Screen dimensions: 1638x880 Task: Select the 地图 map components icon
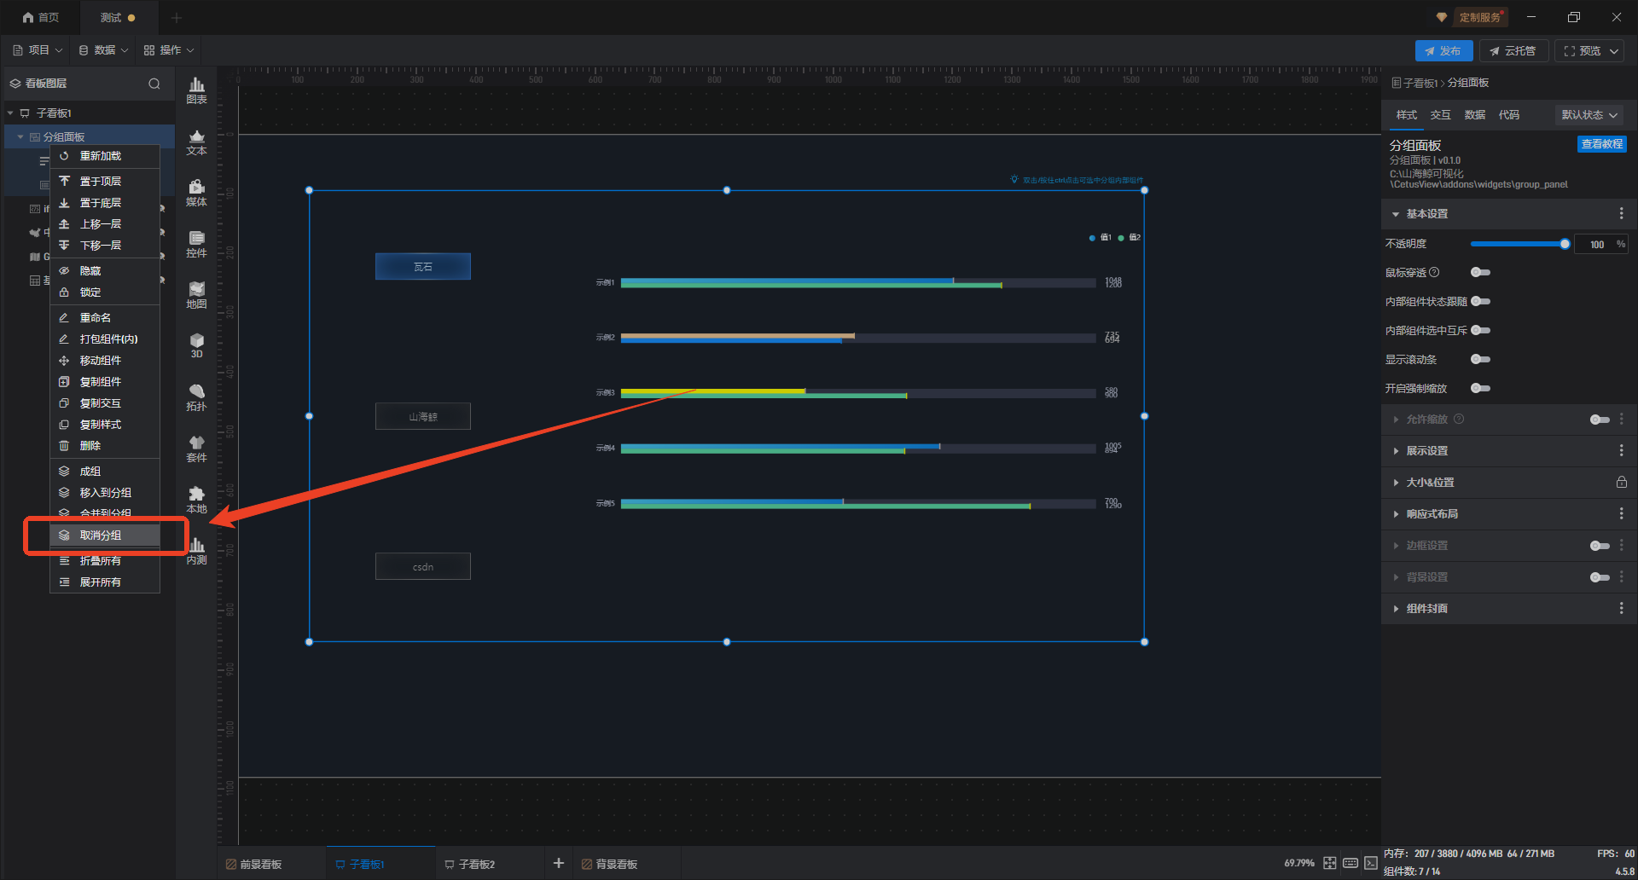[x=196, y=295]
